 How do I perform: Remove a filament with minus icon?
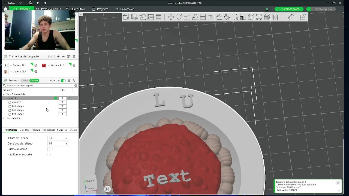tap(63, 56)
